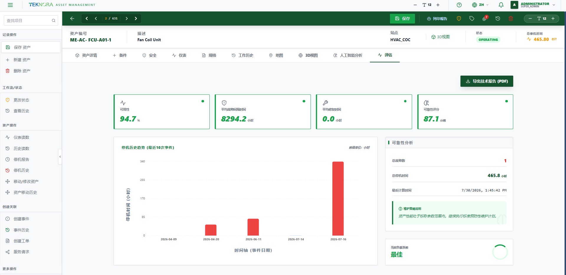Open the 3D视图 link beside site
Image resolution: width=566 pixels, height=275 pixels.
[440, 37]
